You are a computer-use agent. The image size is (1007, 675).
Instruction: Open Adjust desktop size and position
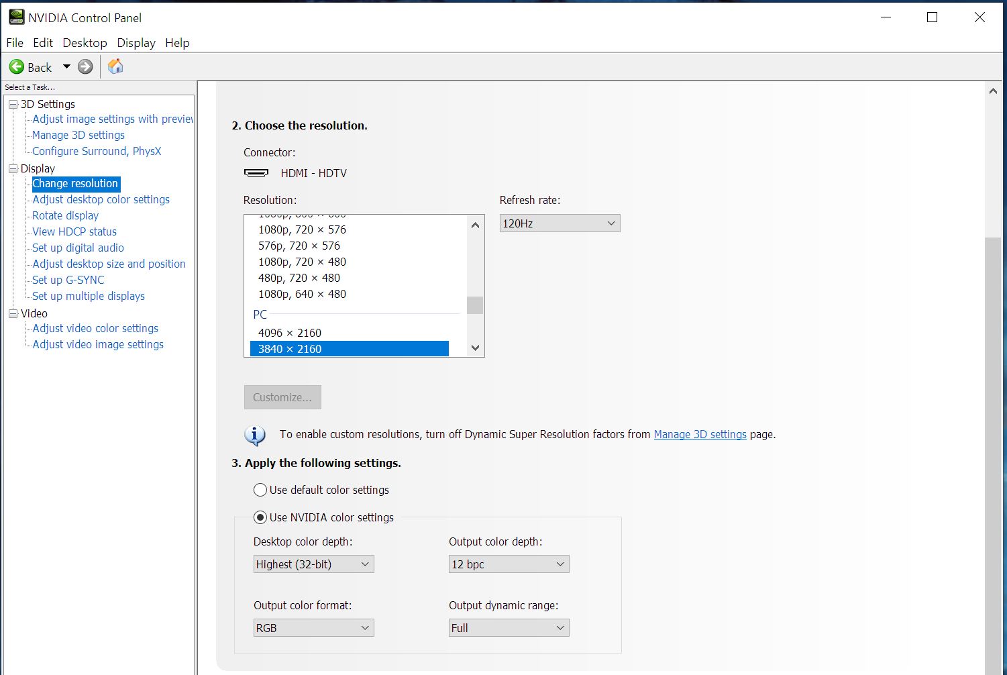click(x=109, y=264)
